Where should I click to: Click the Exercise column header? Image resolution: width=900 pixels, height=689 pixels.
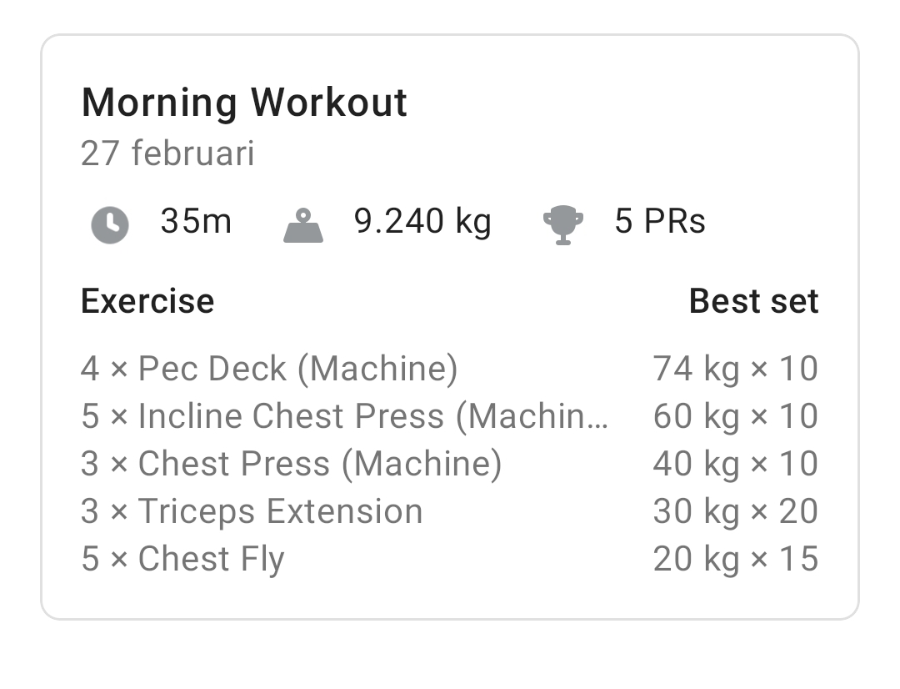tap(147, 301)
